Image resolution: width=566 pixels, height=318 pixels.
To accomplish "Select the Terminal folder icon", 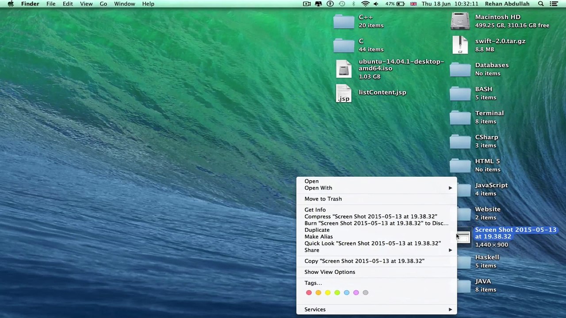I will pyautogui.click(x=460, y=117).
